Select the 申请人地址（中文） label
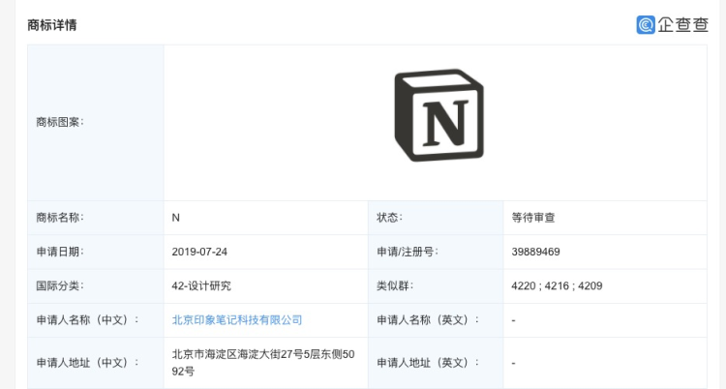The image size is (726, 389). tap(87, 363)
